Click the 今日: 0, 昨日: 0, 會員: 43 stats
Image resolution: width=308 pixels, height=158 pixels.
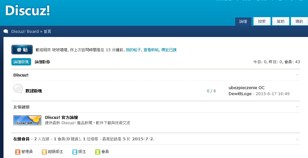click(277, 62)
